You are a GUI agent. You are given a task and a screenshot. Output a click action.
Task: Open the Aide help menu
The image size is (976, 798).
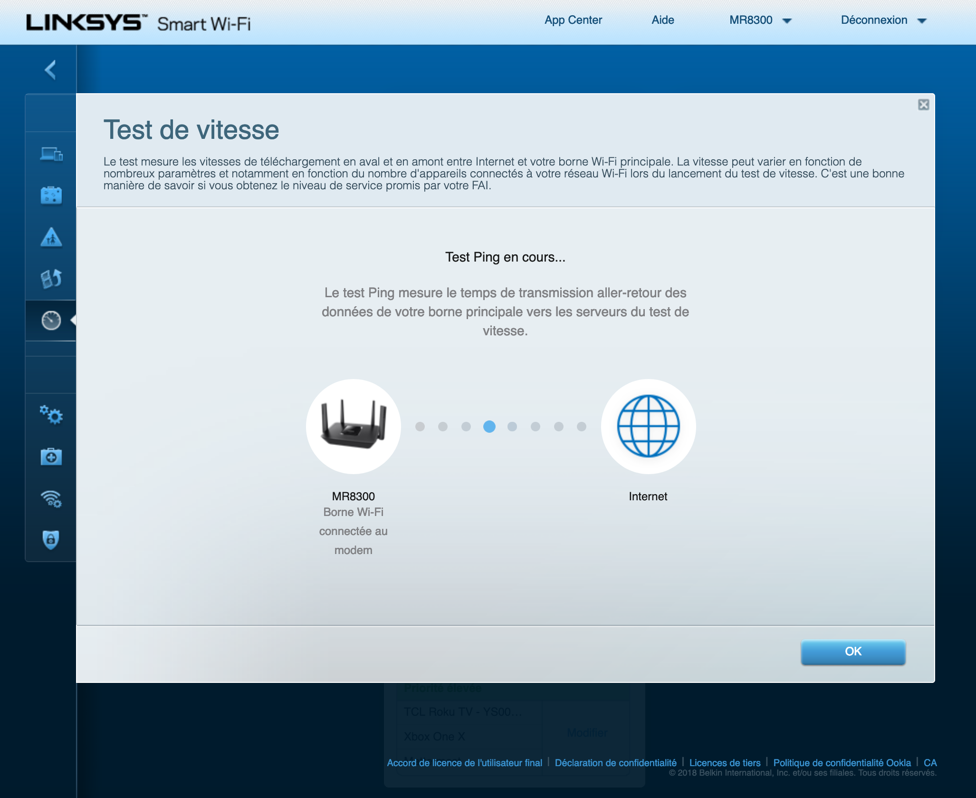[x=662, y=20]
